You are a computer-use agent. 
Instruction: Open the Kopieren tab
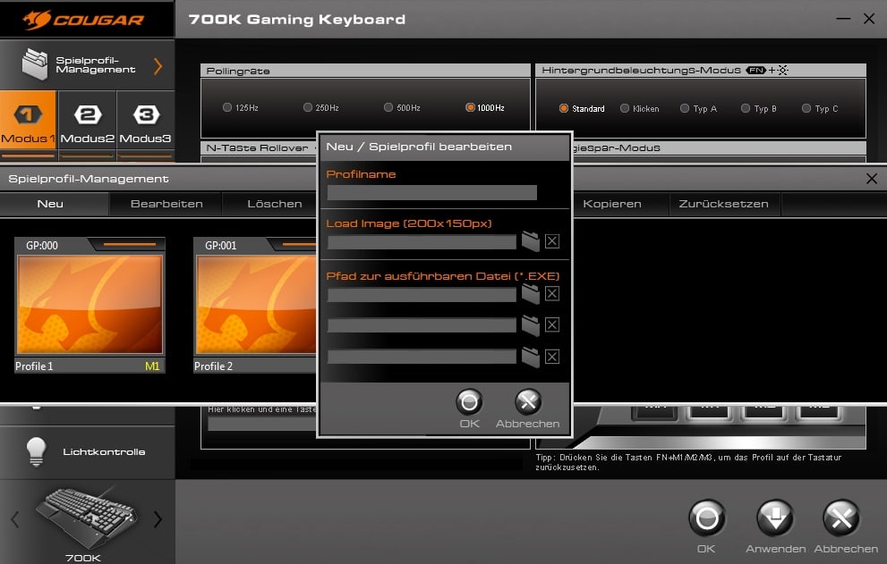[x=612, y=204]
